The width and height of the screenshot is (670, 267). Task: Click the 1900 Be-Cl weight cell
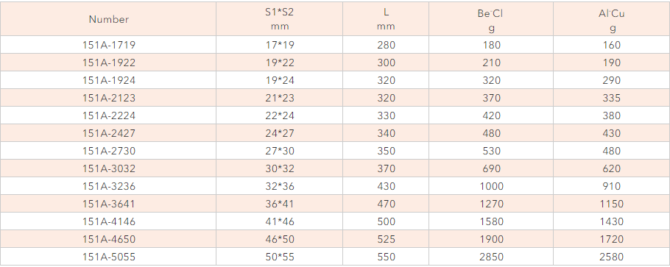491,239
